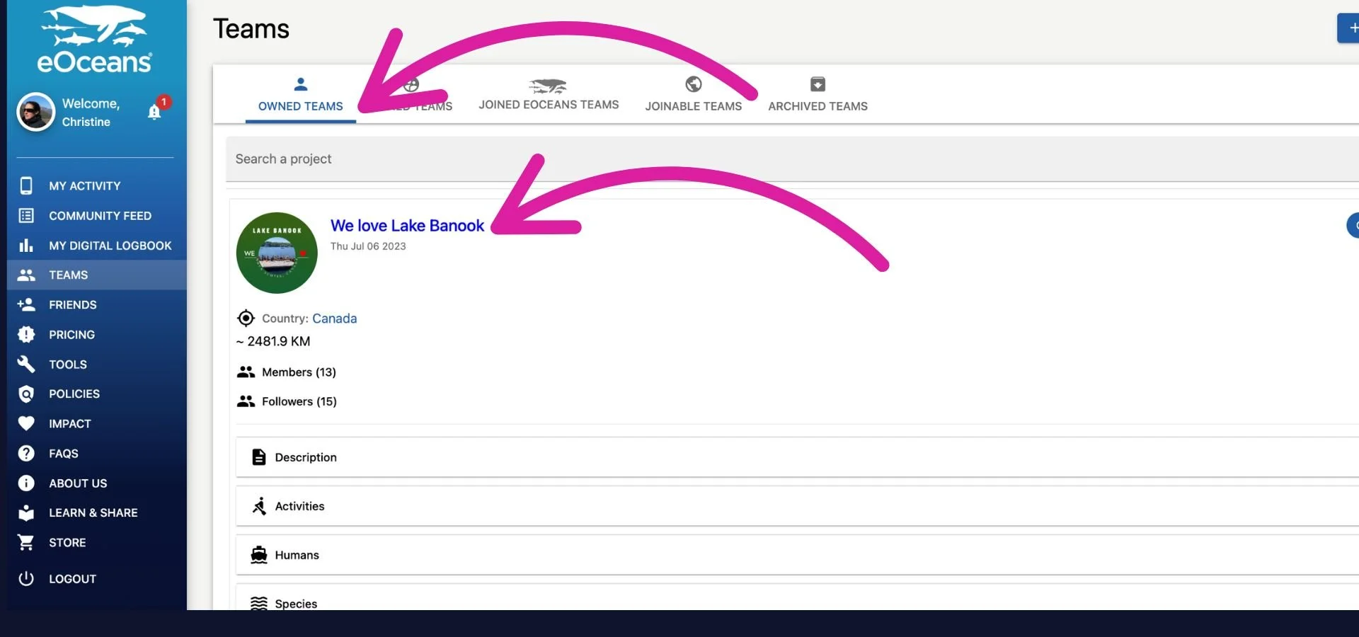Open Learn & Share label

[93, 512]
